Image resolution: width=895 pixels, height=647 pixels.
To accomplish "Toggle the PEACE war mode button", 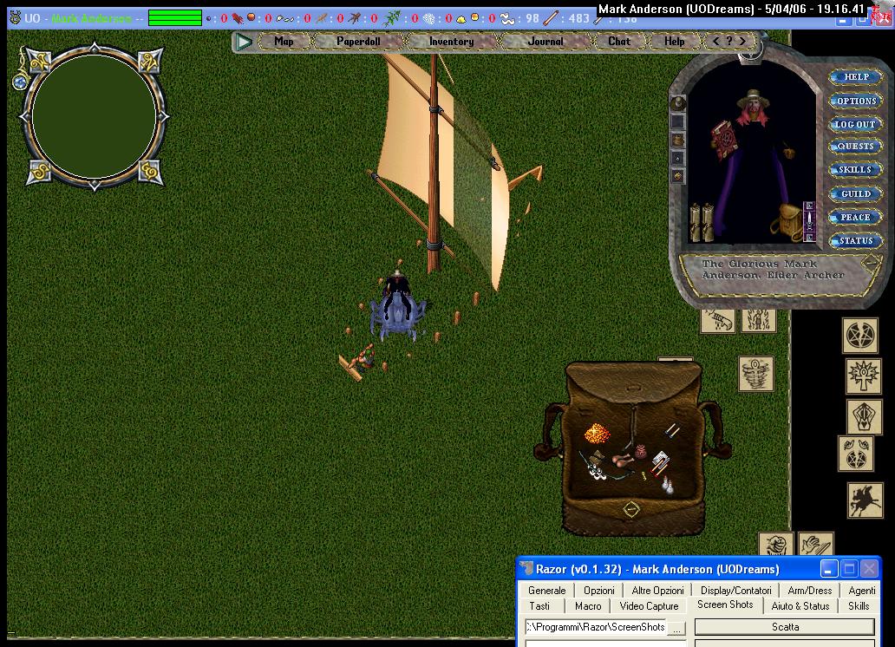I will pos(854,218).
